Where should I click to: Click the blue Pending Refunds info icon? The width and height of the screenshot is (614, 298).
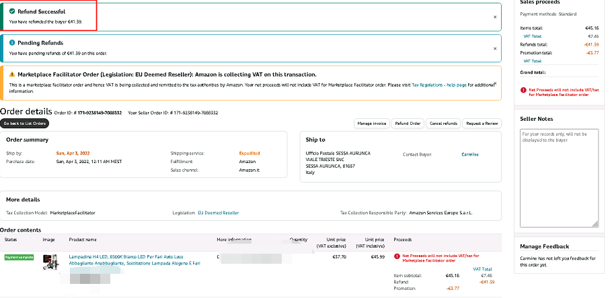(12, 43)
